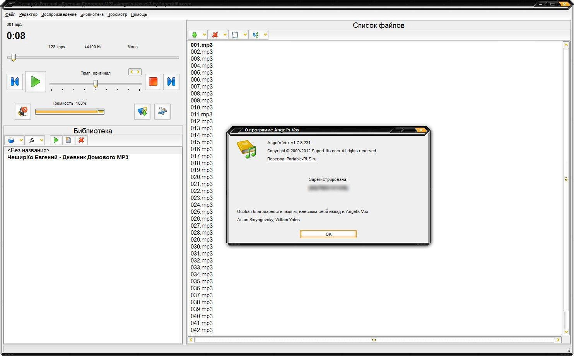Viewport: 574px width, 356px height.
Task: Click the tempo increase right arrow
Action: coord(138,72)
